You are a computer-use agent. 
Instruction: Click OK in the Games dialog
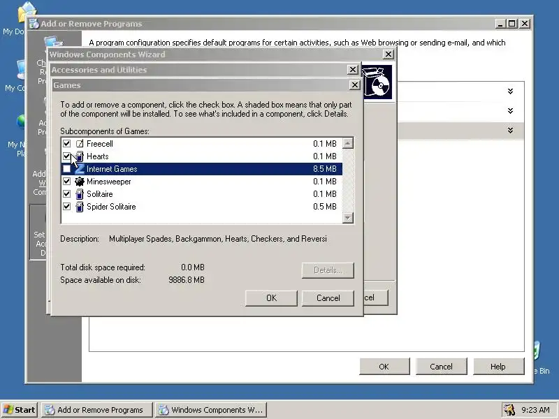click(271, 298)
